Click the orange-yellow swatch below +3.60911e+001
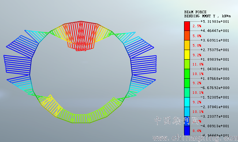238x142 pixels. coord(187,45)
